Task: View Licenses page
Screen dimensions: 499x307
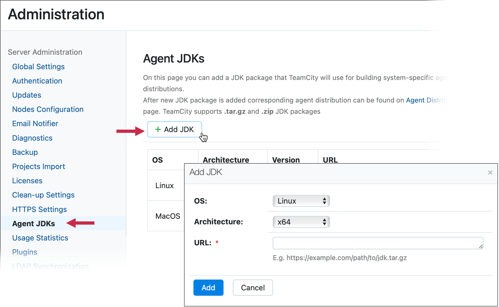Action: point(27,181)
